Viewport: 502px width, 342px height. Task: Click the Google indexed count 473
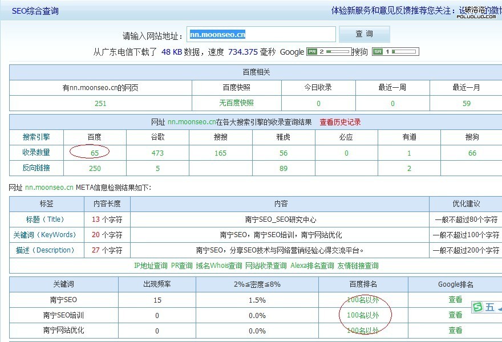coord(158,153)
